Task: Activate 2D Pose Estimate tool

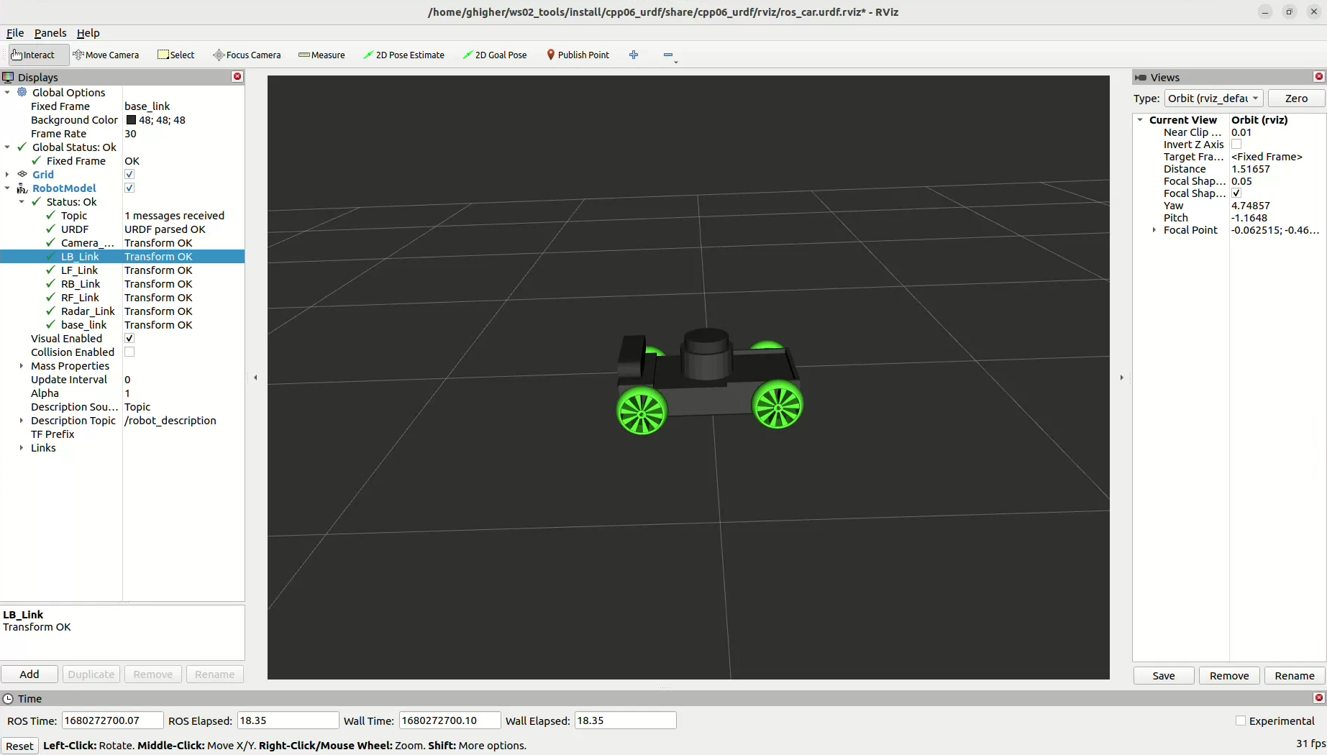Action: pos(403,55)
